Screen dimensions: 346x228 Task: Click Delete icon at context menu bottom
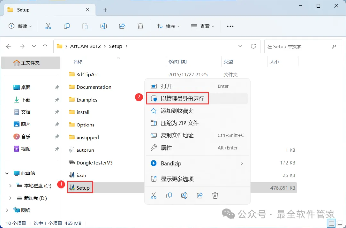[x=215, y=195]
